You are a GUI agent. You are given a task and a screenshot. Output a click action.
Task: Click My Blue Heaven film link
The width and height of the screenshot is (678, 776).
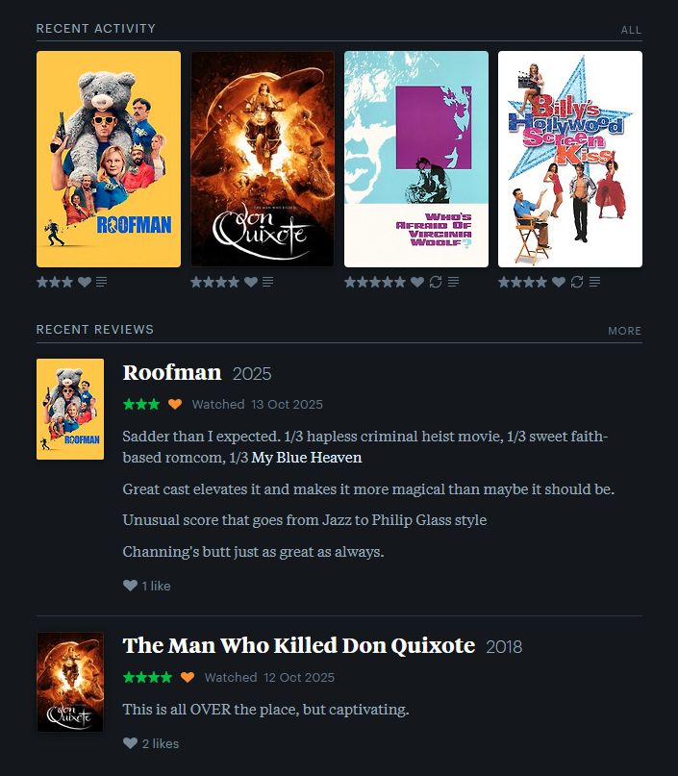(x=307, y=458)
